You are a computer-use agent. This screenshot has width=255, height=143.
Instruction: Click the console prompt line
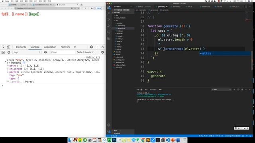pos(53,85)
